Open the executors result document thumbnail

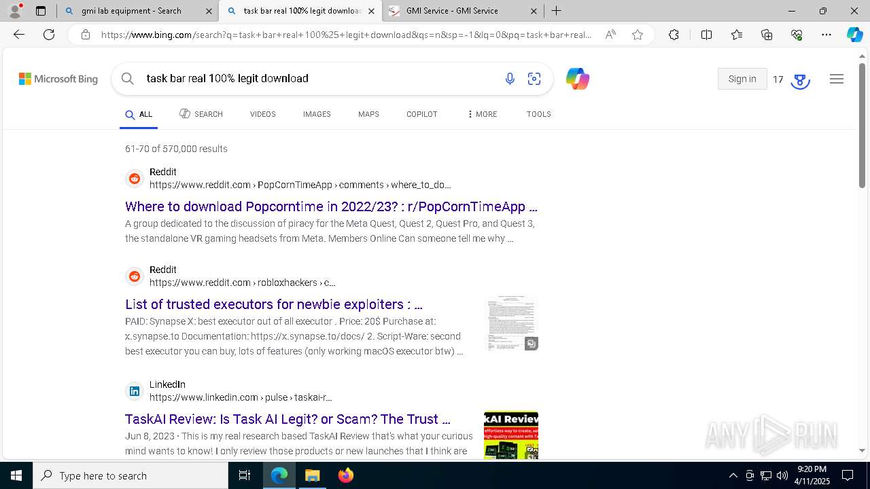(x=512, y=323)
